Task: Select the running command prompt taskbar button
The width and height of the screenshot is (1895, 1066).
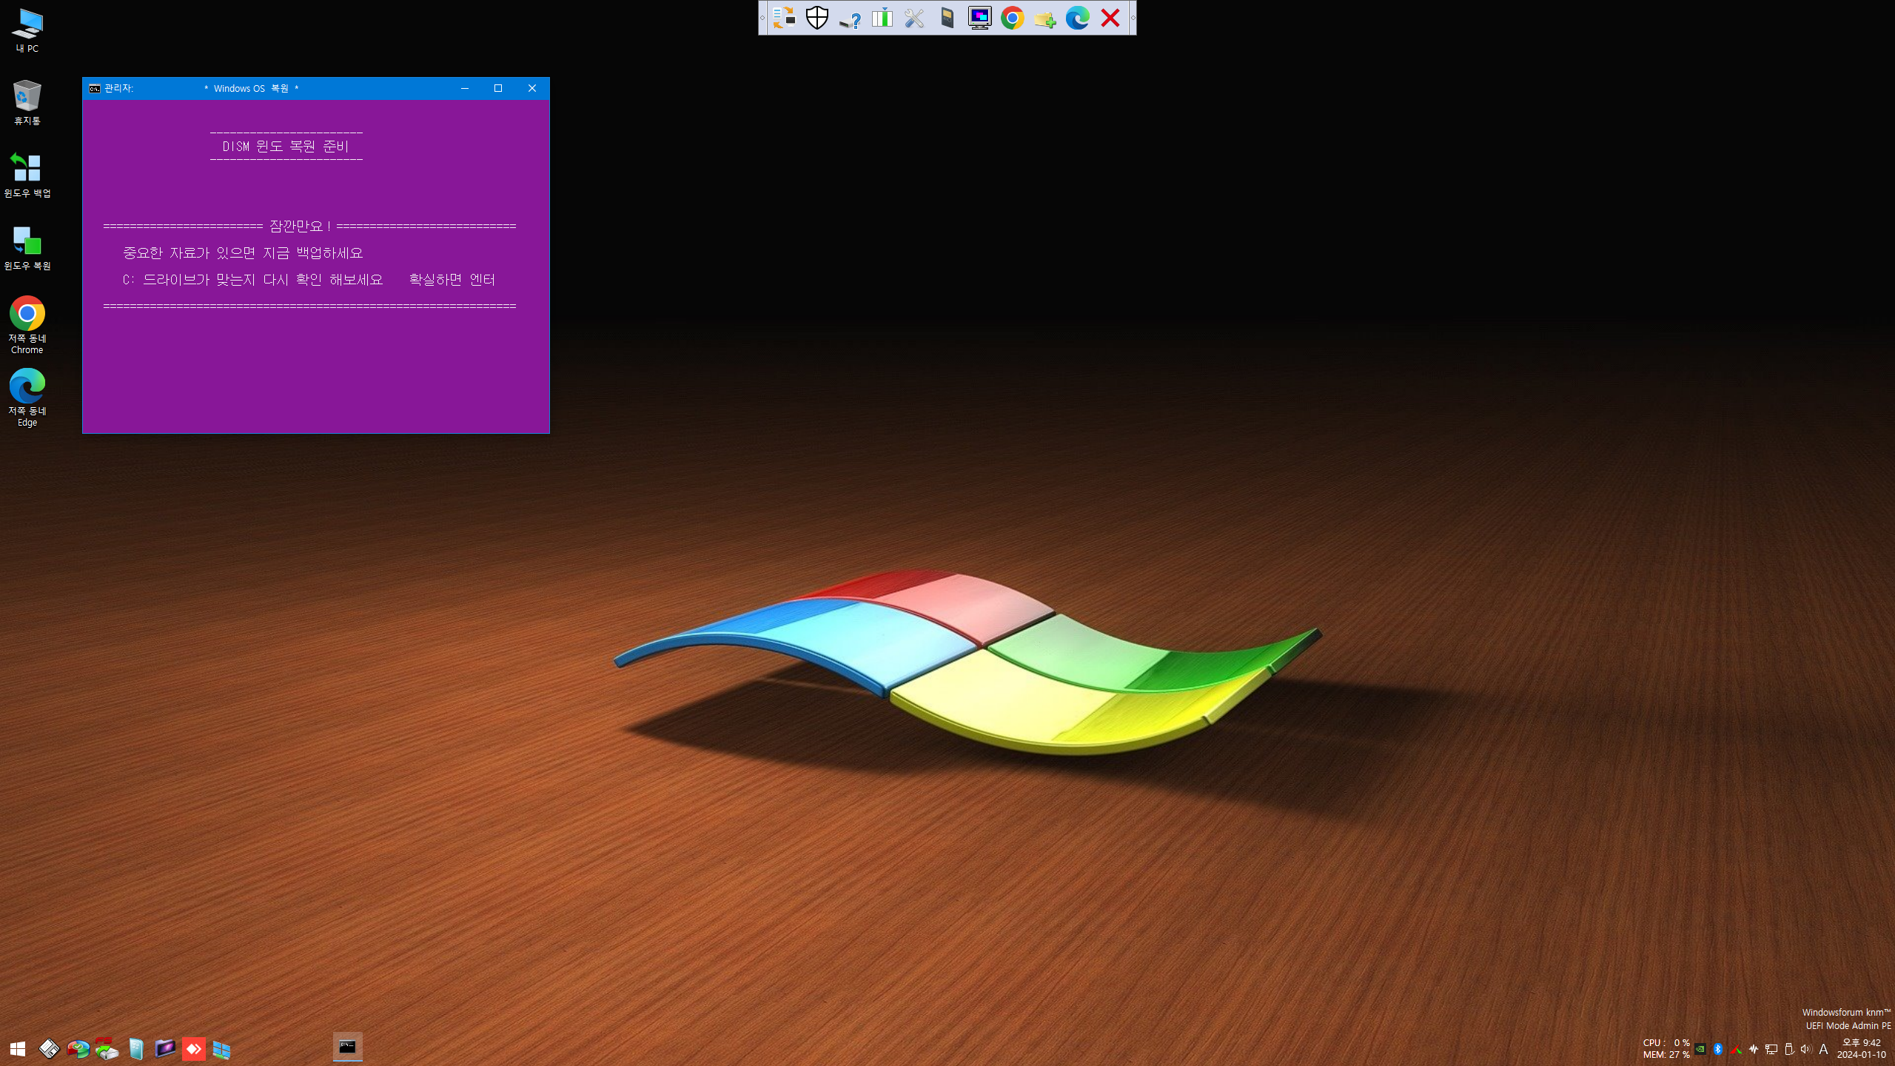Action: [x=347, y=1047]
